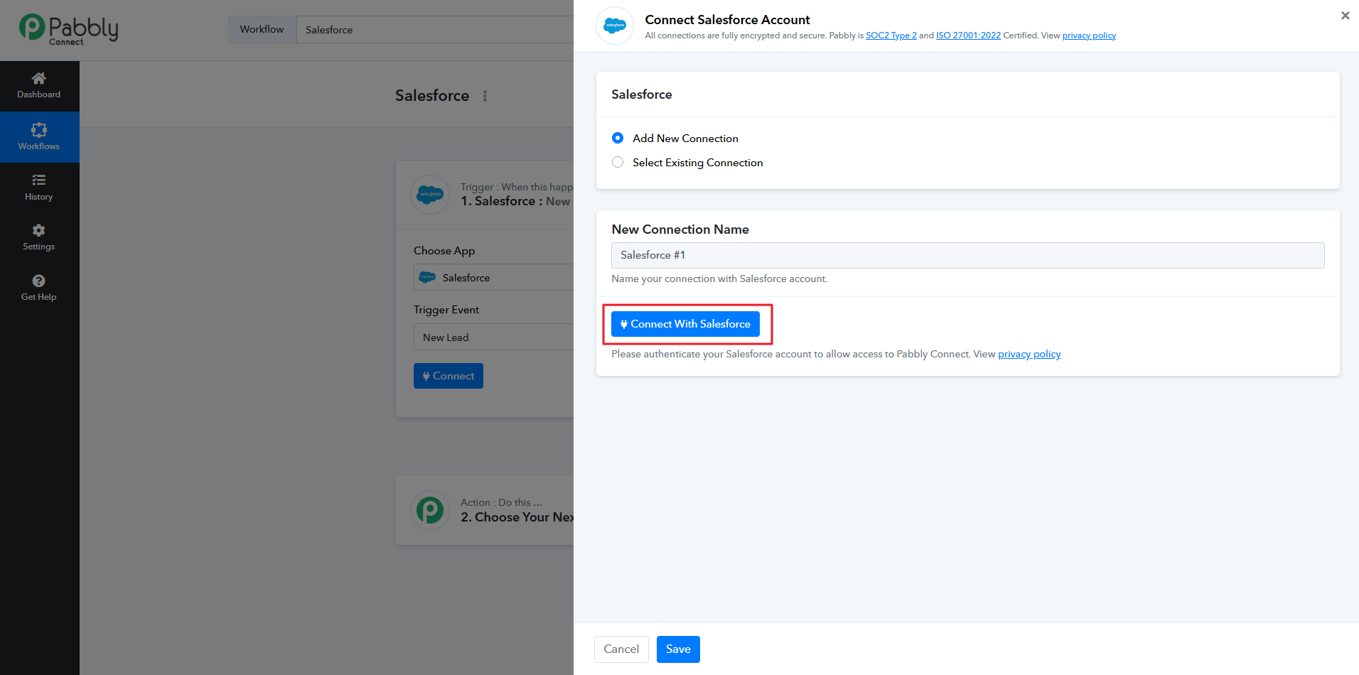Click the blue Save button
1359x675 pixels.
pyautogui.click(x=677, y=649)
